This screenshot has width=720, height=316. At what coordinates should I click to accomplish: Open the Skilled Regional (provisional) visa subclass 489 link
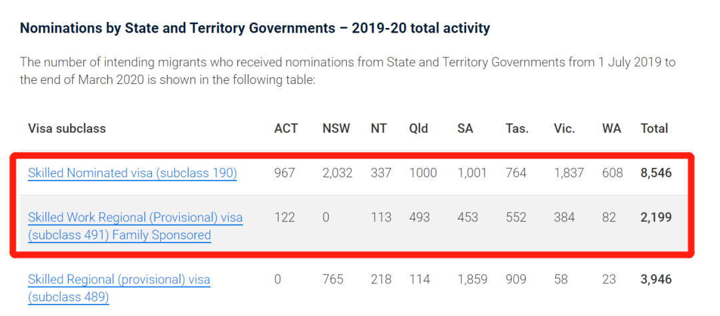[x=119, y=280]
